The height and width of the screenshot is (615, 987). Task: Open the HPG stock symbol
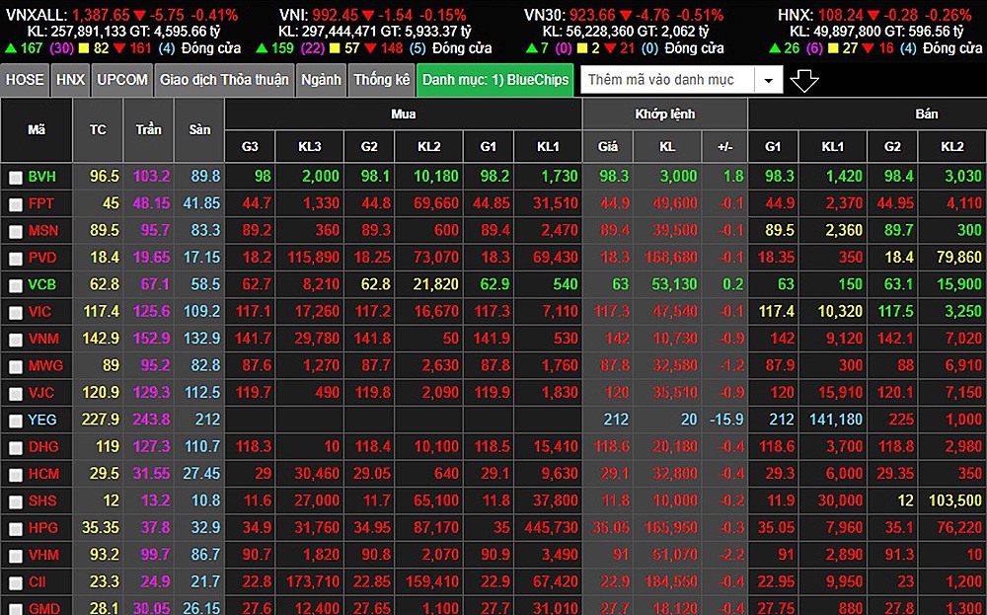43,528
